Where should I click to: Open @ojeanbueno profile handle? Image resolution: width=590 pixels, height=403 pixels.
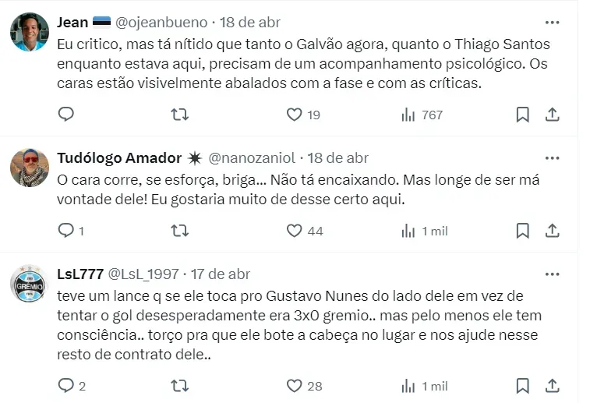(x=162, y=23)
